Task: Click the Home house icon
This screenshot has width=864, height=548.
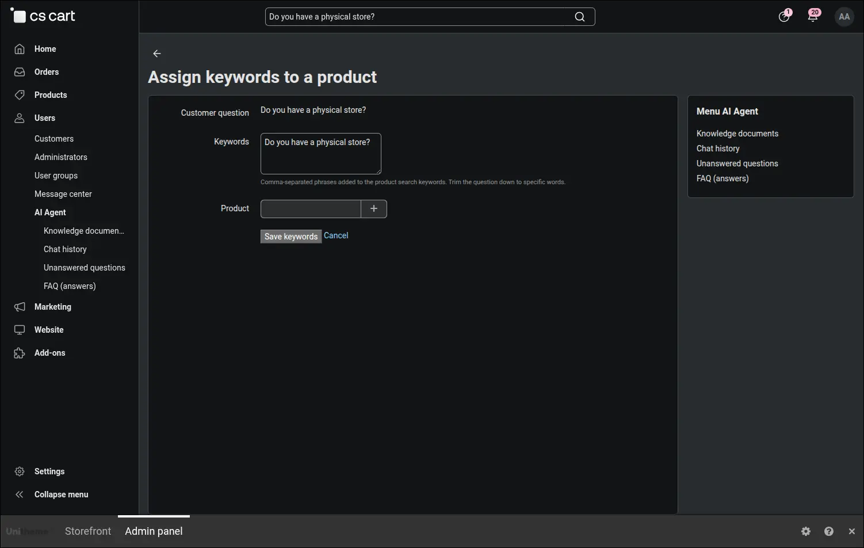Action: 20,49
